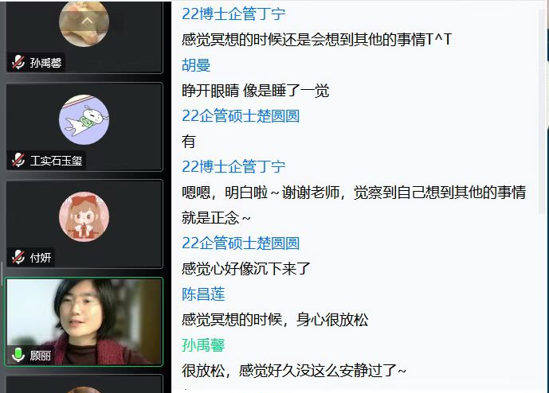Click 付妍's cartoon girl avatar
The image size is (549, 393).
pyautogui.click(x=84, y=216)
